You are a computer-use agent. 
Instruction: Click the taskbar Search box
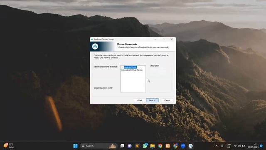pos(99,146)
